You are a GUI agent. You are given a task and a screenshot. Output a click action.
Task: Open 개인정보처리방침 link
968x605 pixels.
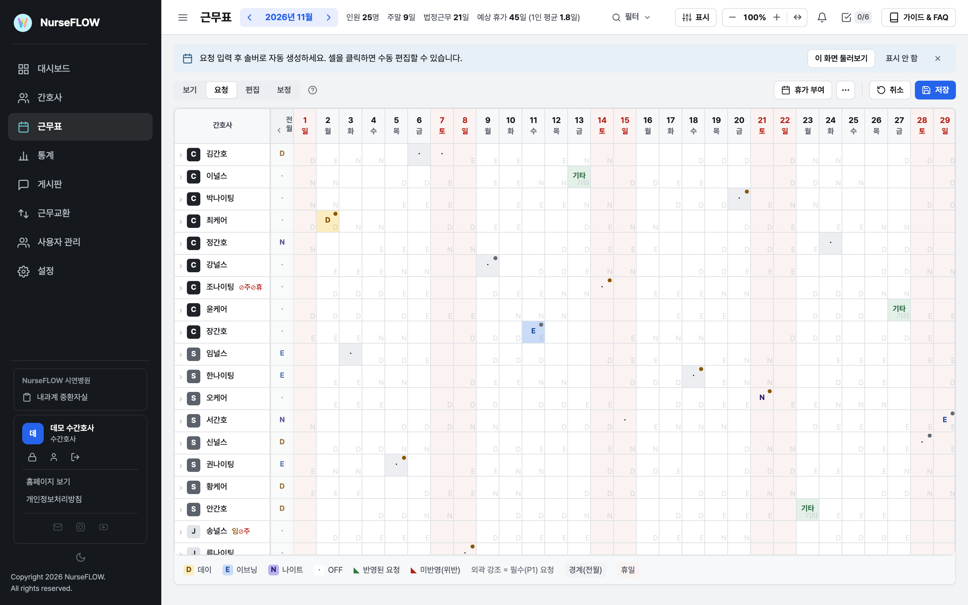54,499
